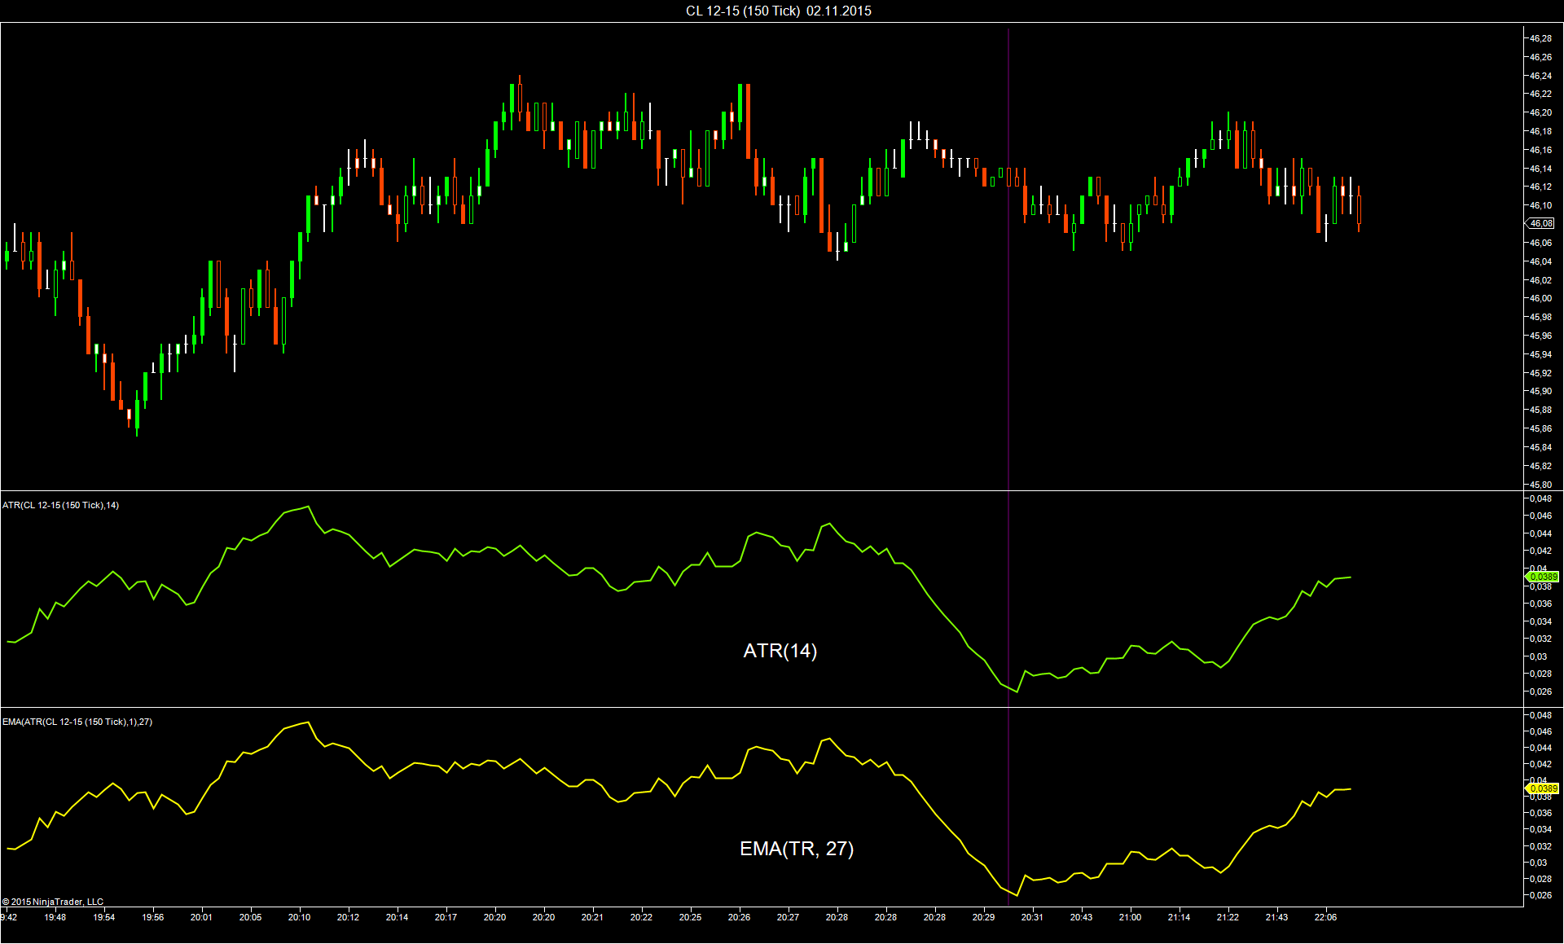Viewport: 1564px width, 944px height.
Task: Click the 46,00 price axis label
Action: tap(1540, 298)
